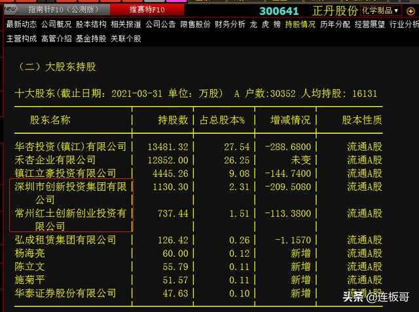
Task: Click the 股东名称 column header
Action: [x=50, y=120]
